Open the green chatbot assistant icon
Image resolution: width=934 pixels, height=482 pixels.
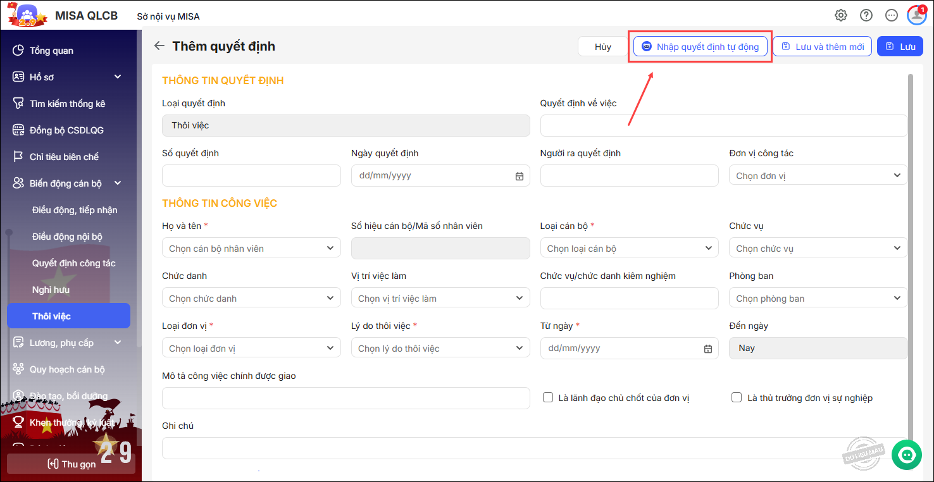(907, 455)
